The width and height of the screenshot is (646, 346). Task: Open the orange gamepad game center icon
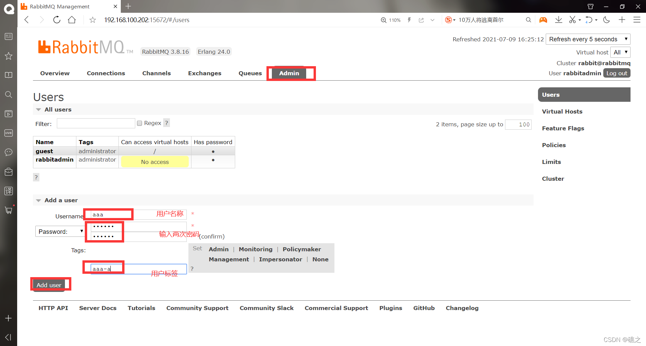pyautogui.click(x=543, y=20)
